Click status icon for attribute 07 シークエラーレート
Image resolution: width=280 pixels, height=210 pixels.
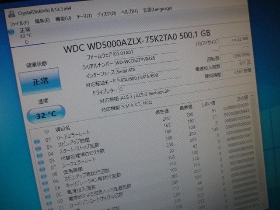point(42,169)
